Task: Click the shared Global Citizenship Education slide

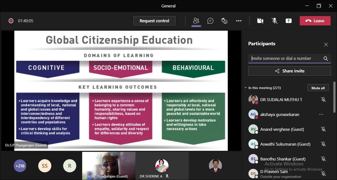Action: point(121,91)
